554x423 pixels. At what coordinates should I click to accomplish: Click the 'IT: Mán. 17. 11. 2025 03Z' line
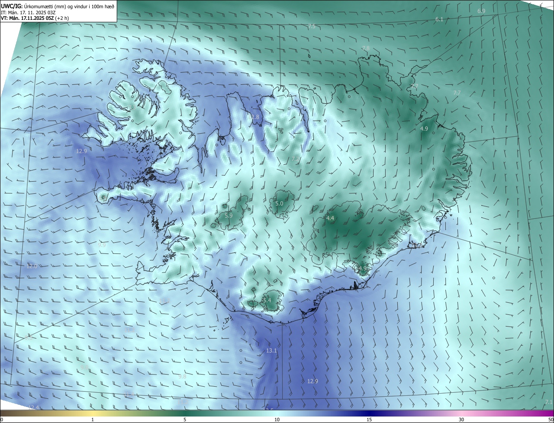[x=28, y=13]
